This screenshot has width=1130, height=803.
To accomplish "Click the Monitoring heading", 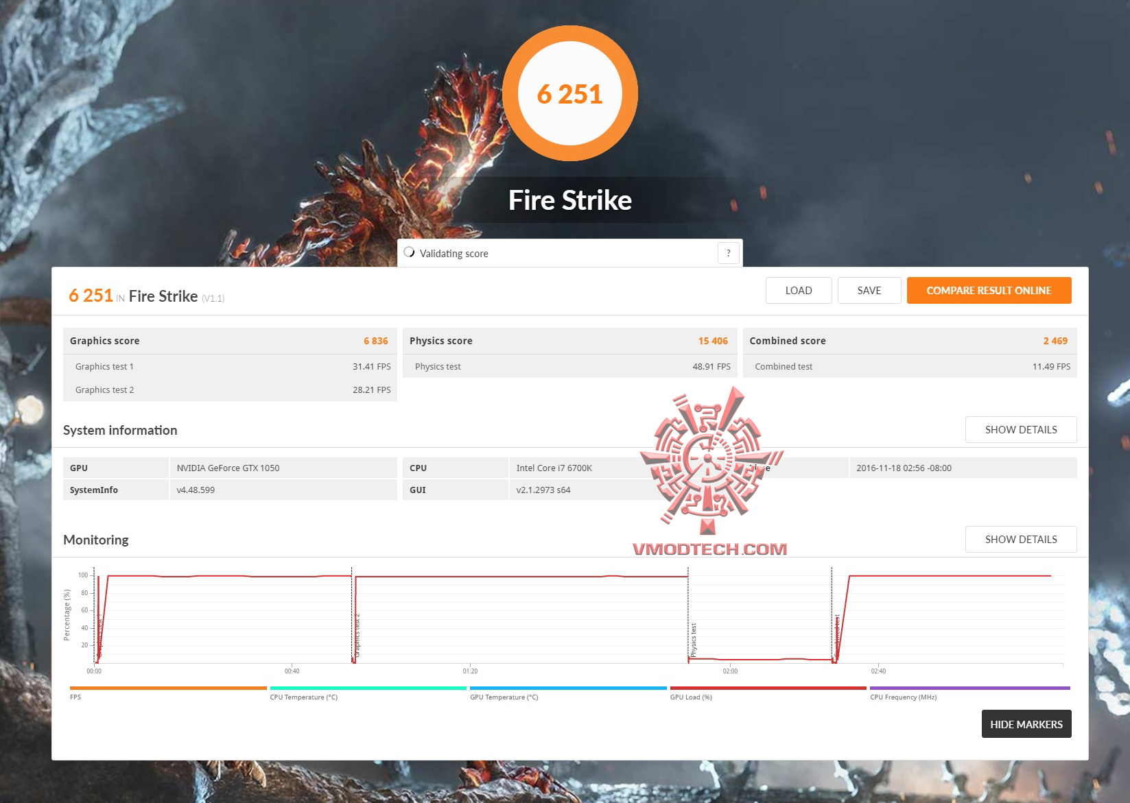I will pyautogui.click(x=96, y=540).
